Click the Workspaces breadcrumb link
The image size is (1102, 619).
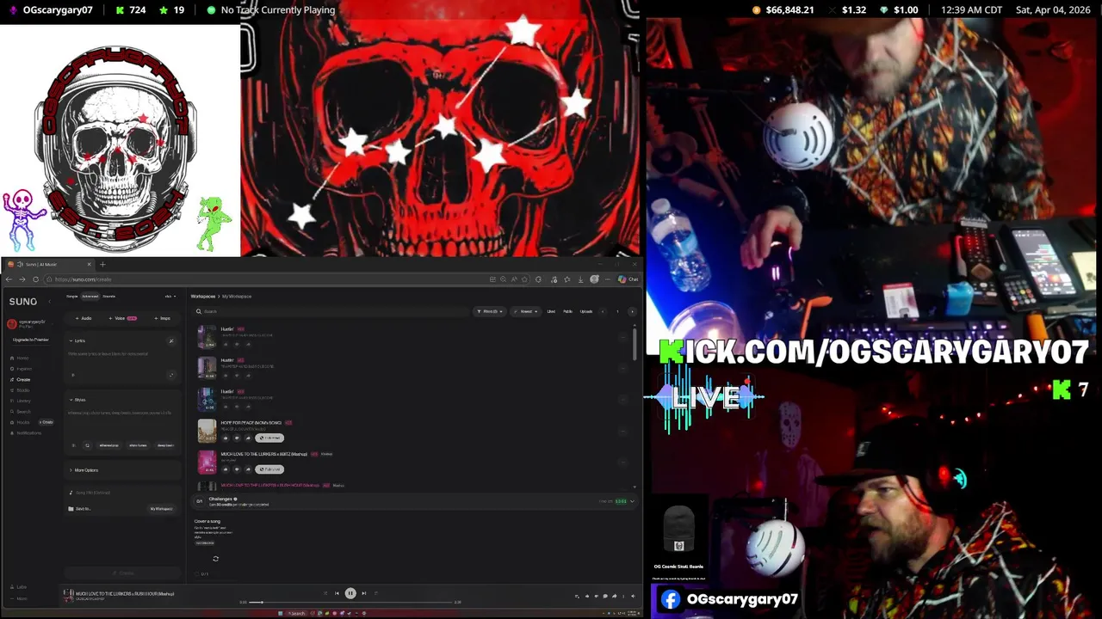click(203, 296)
